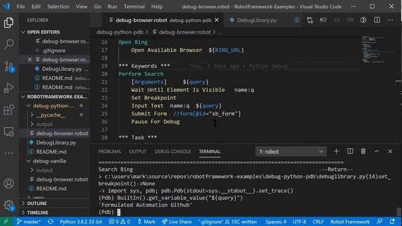Select terminal from '1: robot' dropdown
This screenshot has height=226, width=402.
pyautogui.click(x=291, y=152)
